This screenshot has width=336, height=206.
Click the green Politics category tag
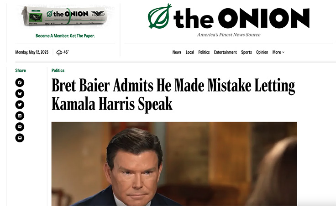[58, 70]
